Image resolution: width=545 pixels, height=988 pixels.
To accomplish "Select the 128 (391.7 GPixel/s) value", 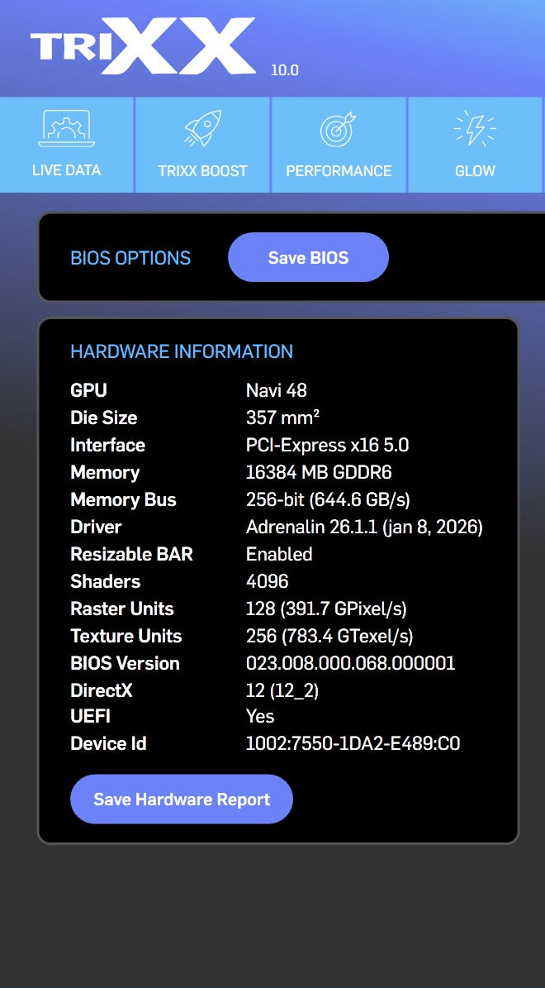I will click(x=326, y=609).
